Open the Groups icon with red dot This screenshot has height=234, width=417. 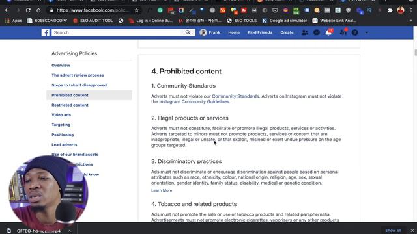tap(343, 32)
